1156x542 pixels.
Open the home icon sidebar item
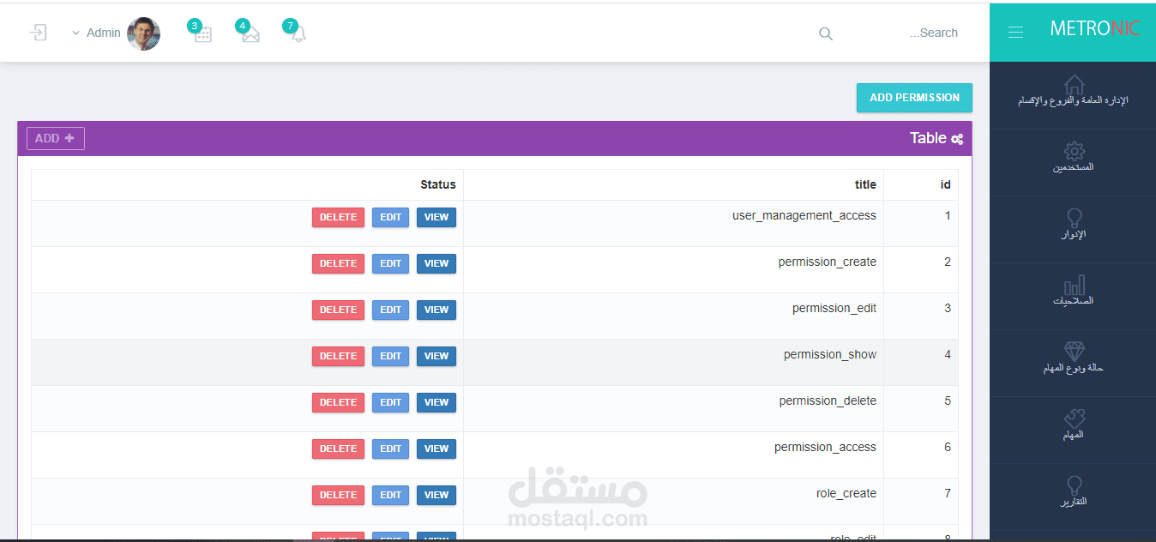pyautogui.click(x=1073, y=92)
